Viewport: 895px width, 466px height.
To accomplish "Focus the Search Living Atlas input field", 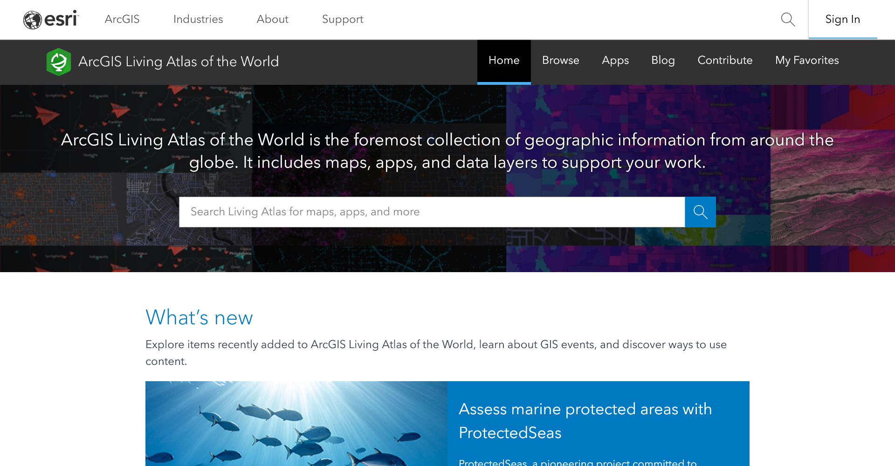I will tap(432, 212).
